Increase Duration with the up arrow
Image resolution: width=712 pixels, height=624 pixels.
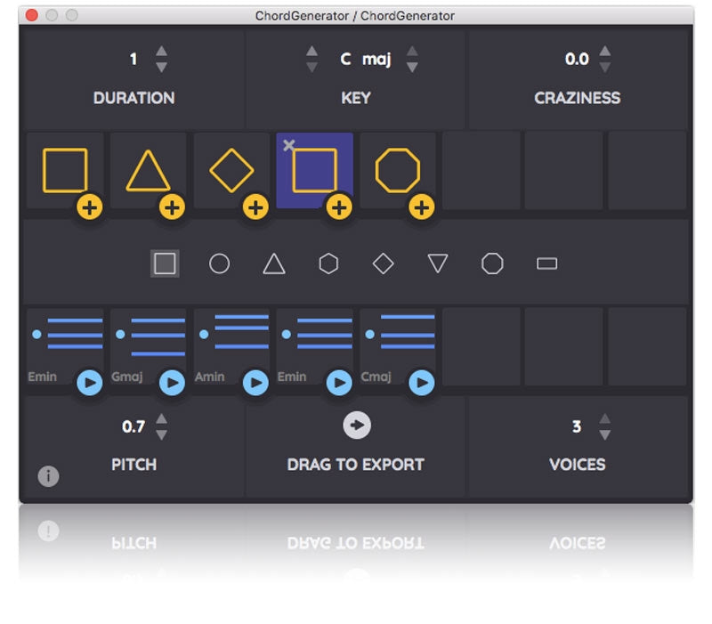point(161,51)
